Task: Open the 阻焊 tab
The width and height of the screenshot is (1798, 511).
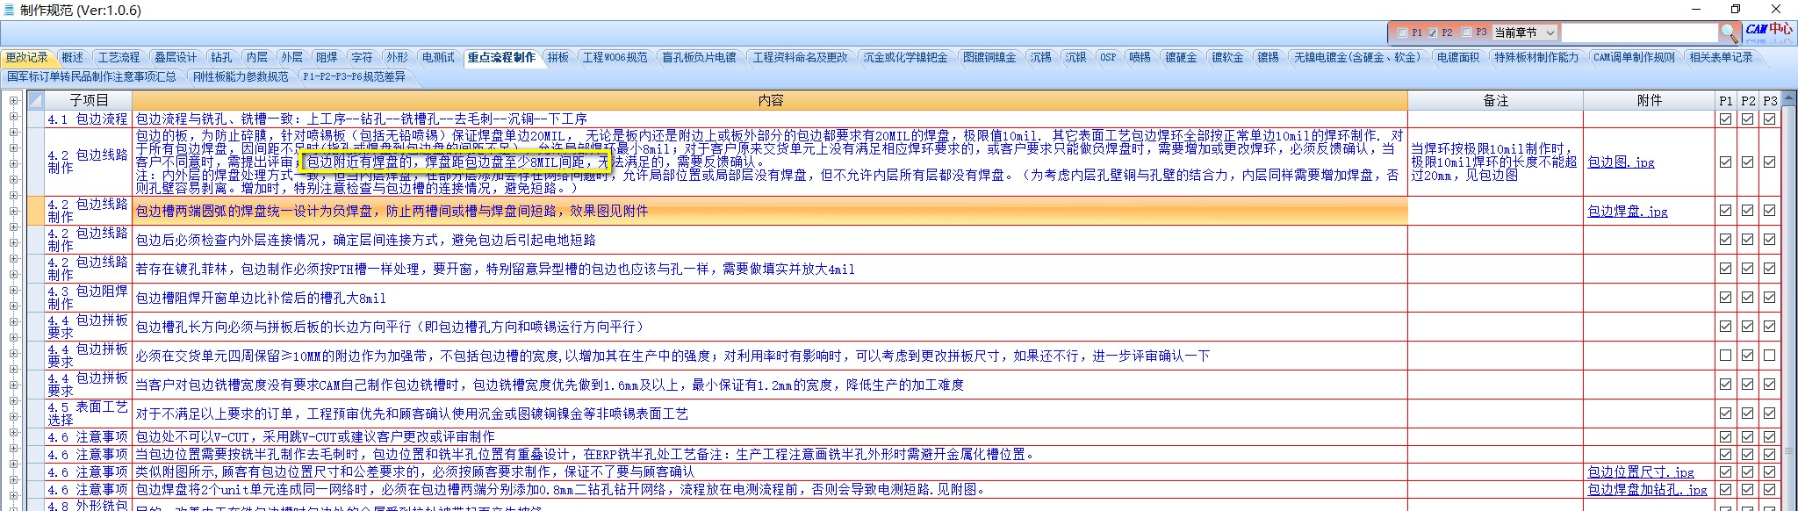Action: [x=327, y=57]
